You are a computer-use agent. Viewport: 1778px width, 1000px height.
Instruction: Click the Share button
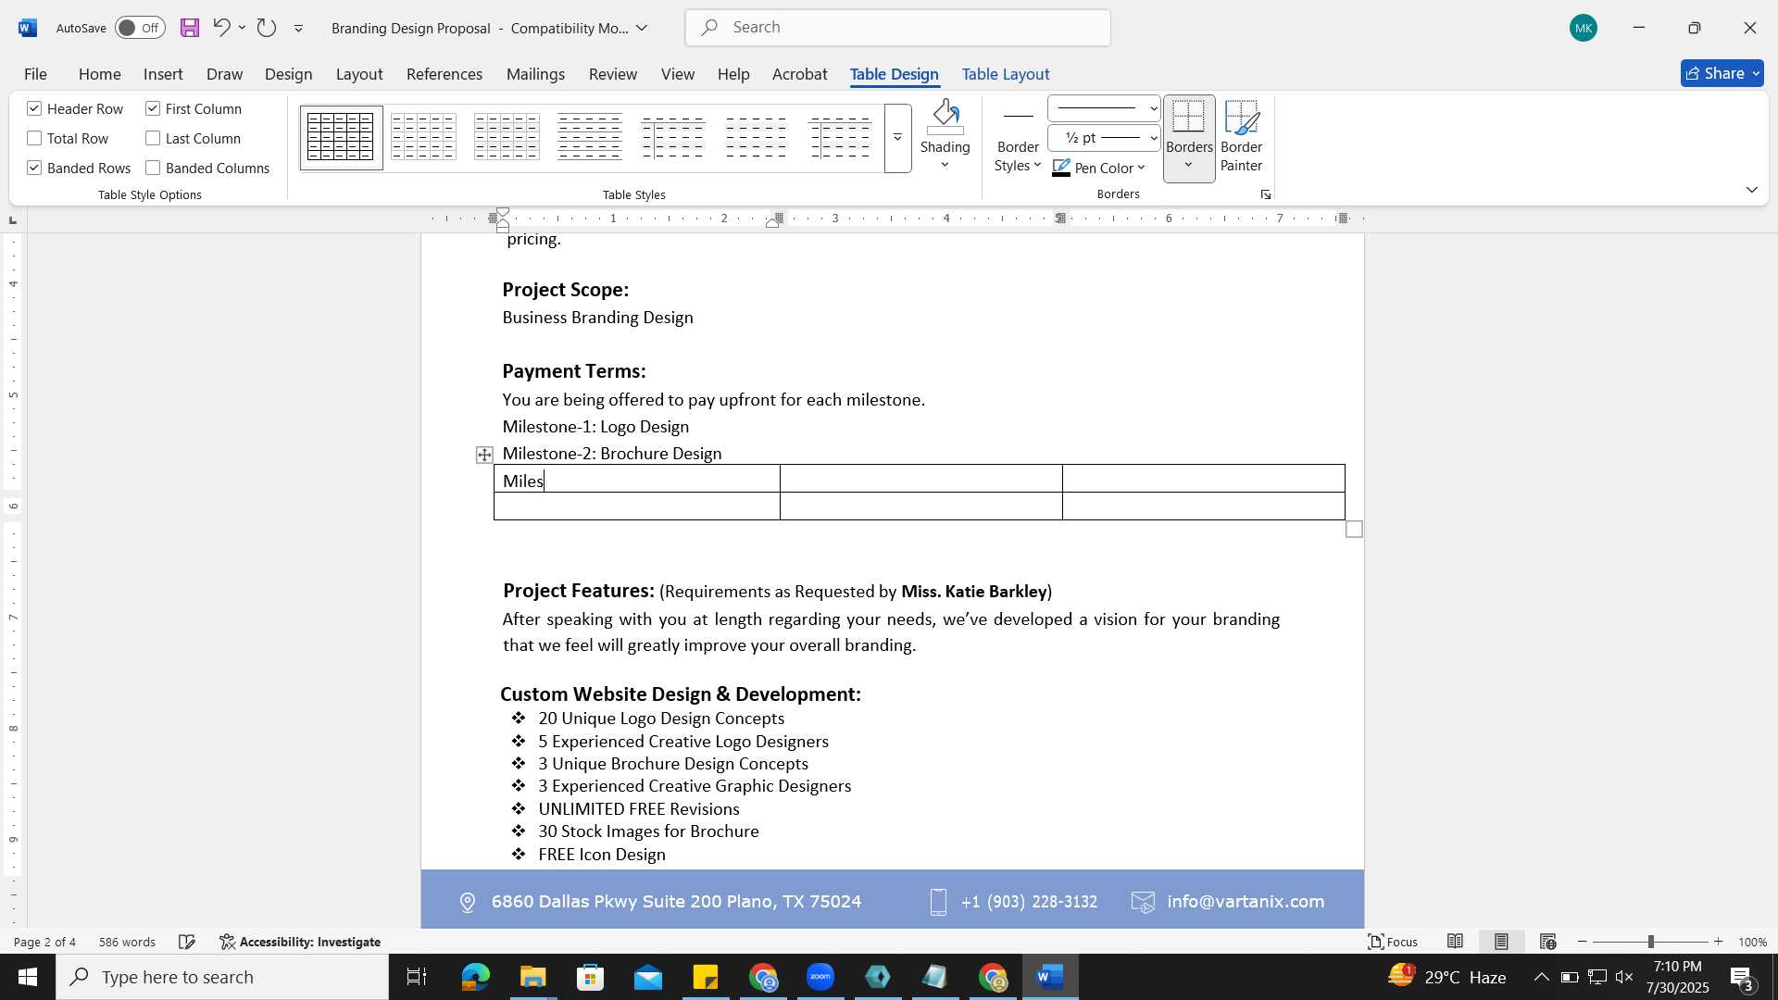coord(1722,73)
